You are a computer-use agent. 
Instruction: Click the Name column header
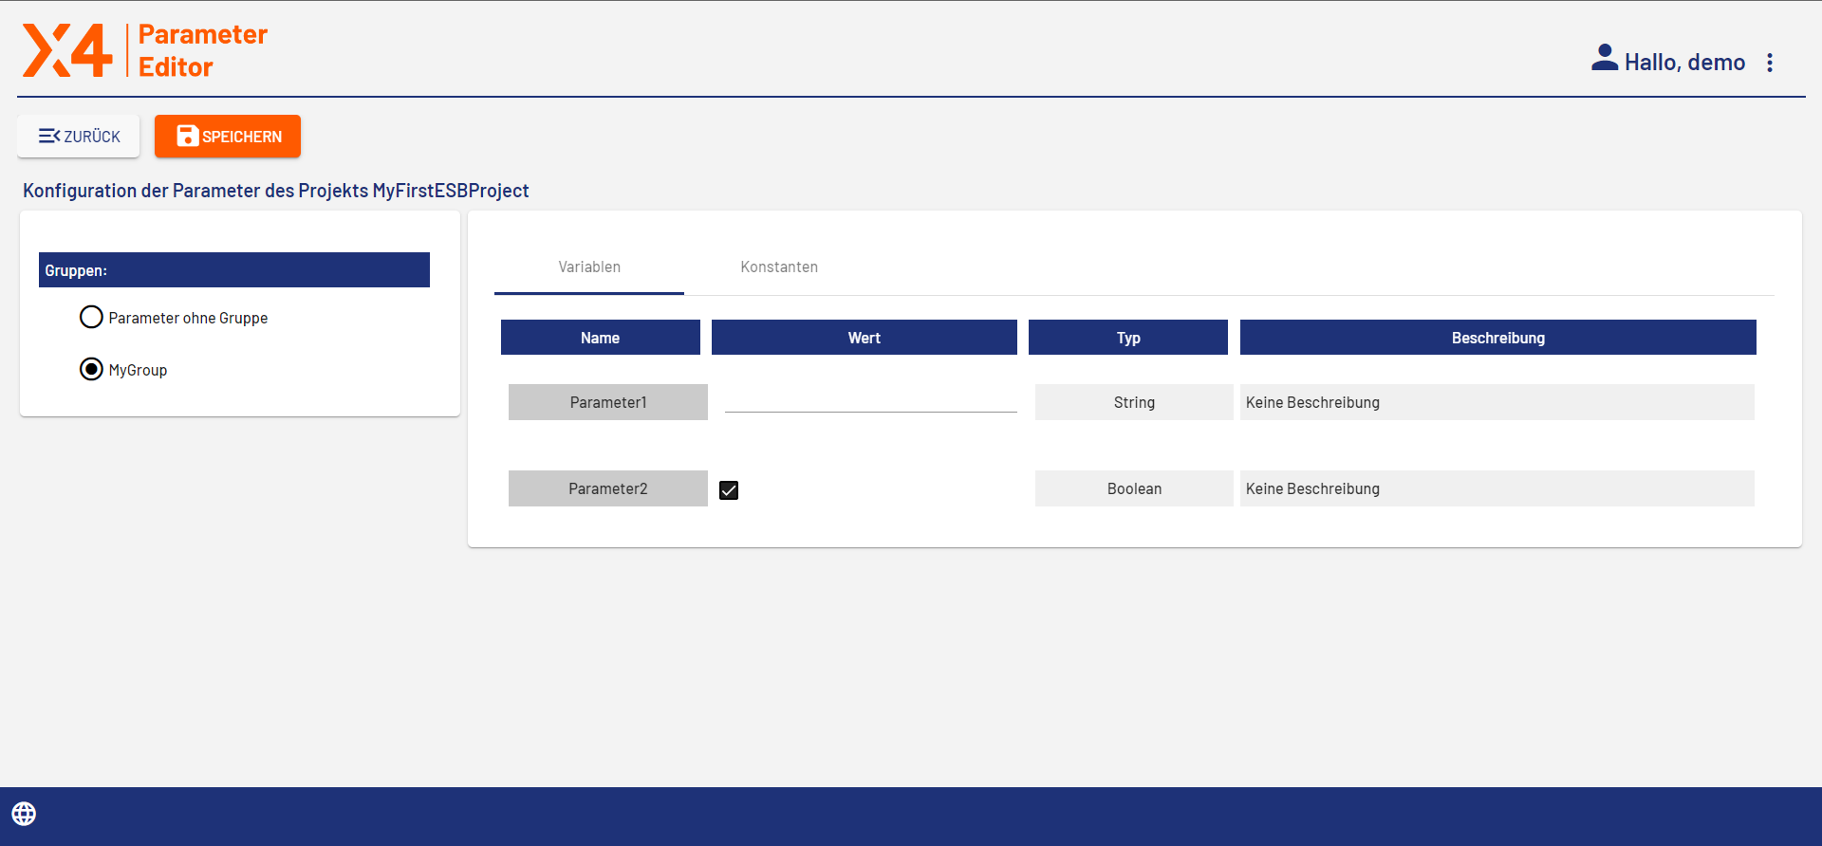click(600, 338)
